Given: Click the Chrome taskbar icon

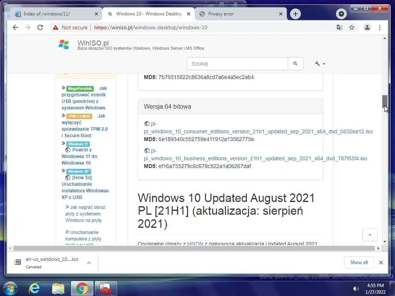Looking at the screenshot, I should coord(82,288).
